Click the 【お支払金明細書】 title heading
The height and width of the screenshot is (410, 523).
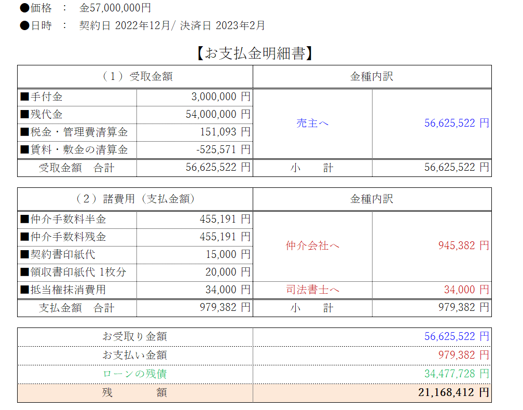(x=254, y=53)
